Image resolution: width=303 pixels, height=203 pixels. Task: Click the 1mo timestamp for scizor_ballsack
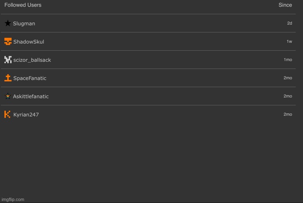[x=288, y=60]
